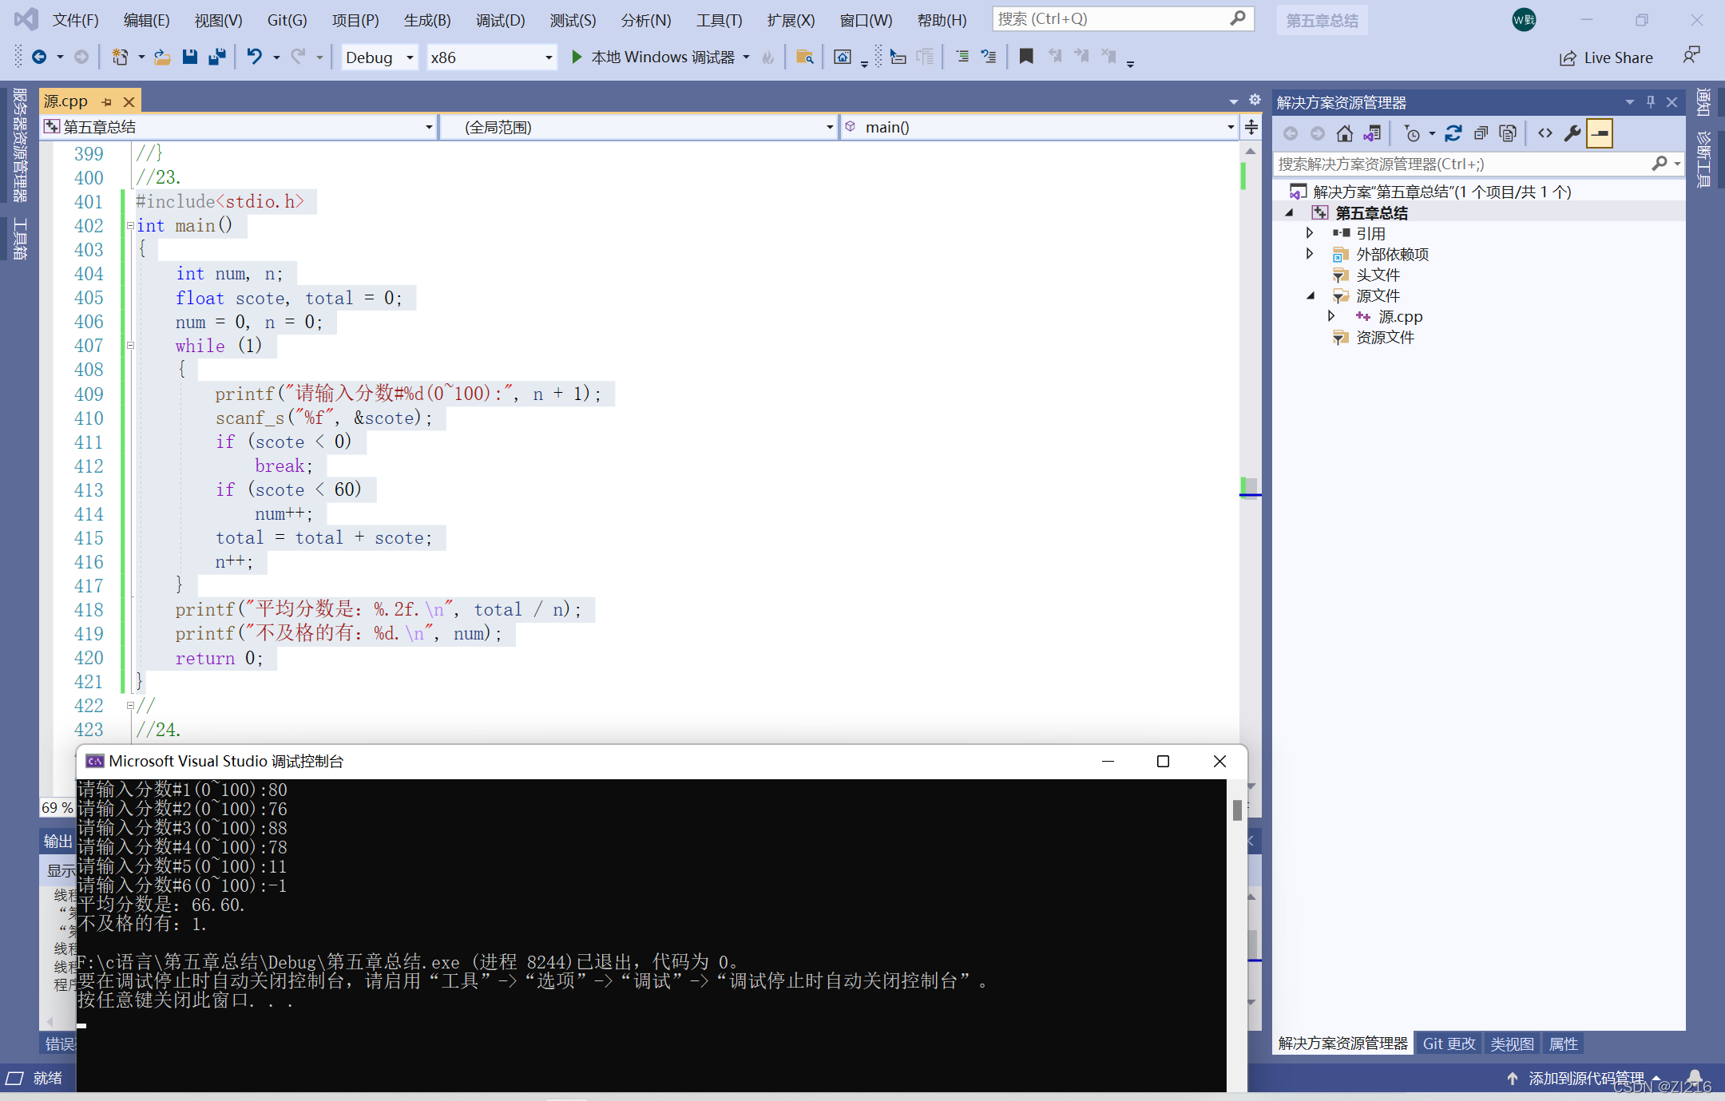Click the Save All files icon

[x=220, y=61]
